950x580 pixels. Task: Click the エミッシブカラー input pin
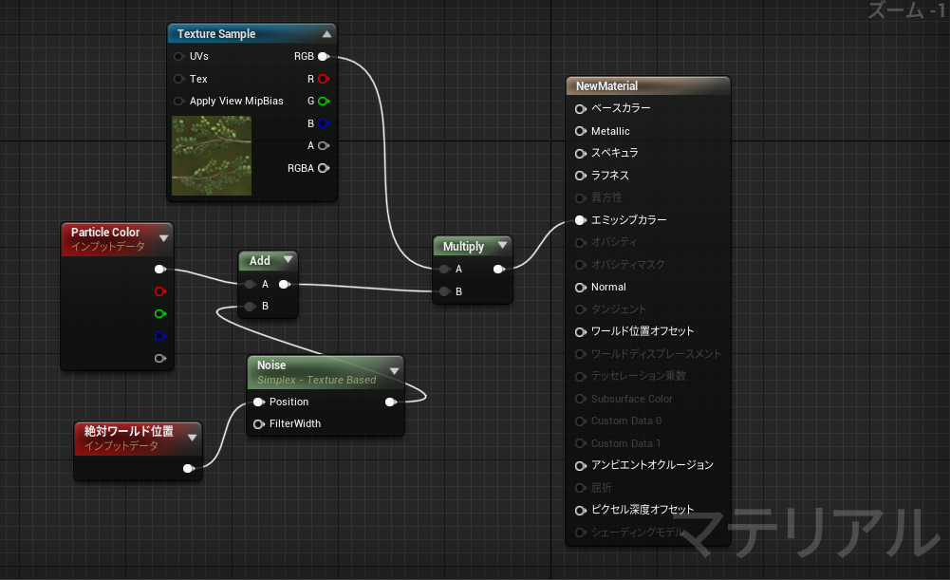pos(581,220)
